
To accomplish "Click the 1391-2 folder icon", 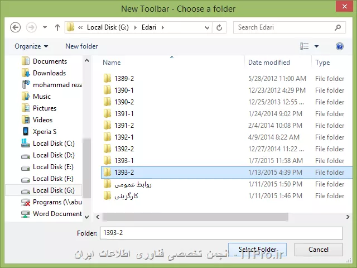I will 107,125.
